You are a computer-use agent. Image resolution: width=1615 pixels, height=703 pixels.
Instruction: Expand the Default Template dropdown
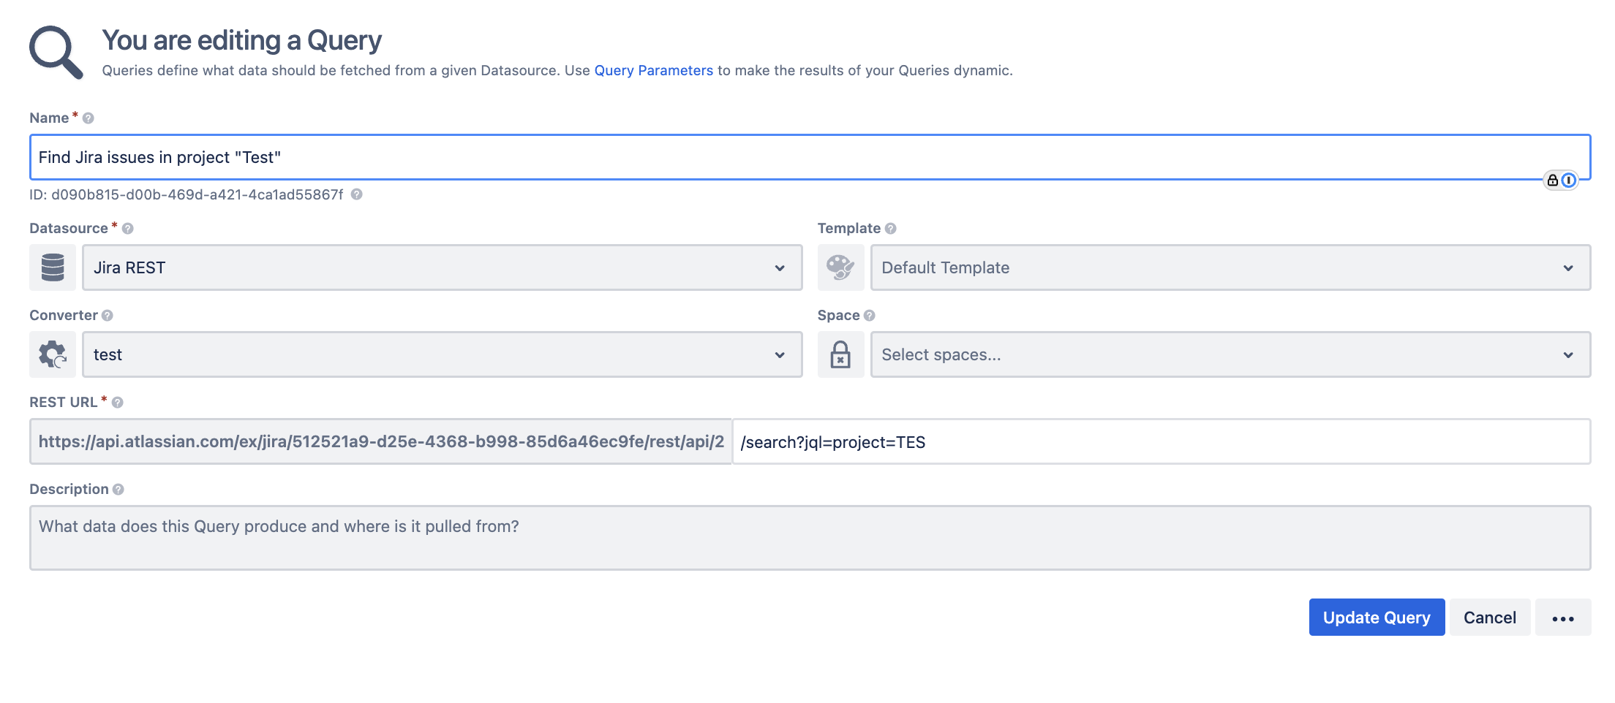pos(1230,267)
